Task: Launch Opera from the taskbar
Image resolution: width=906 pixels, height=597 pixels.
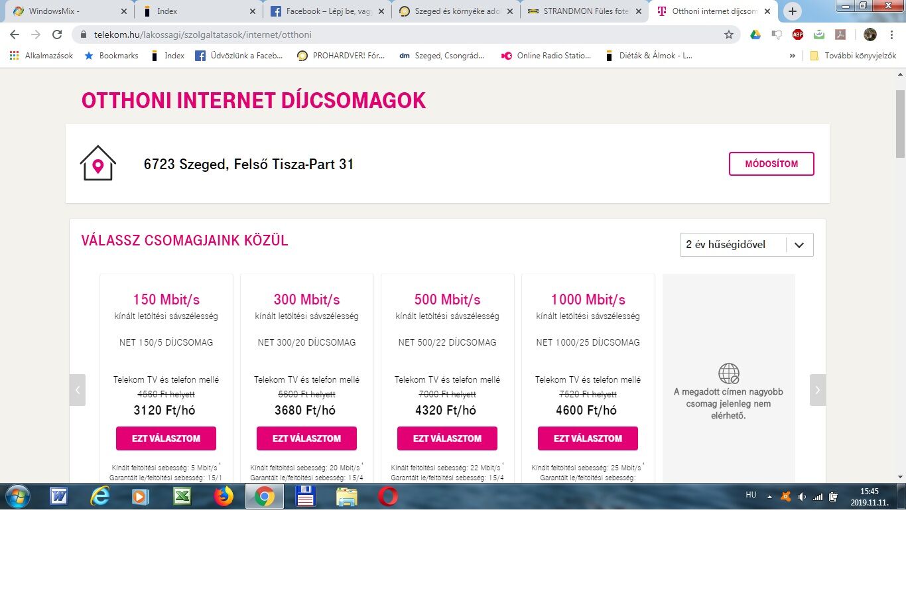Action: [x=388, y=496]
